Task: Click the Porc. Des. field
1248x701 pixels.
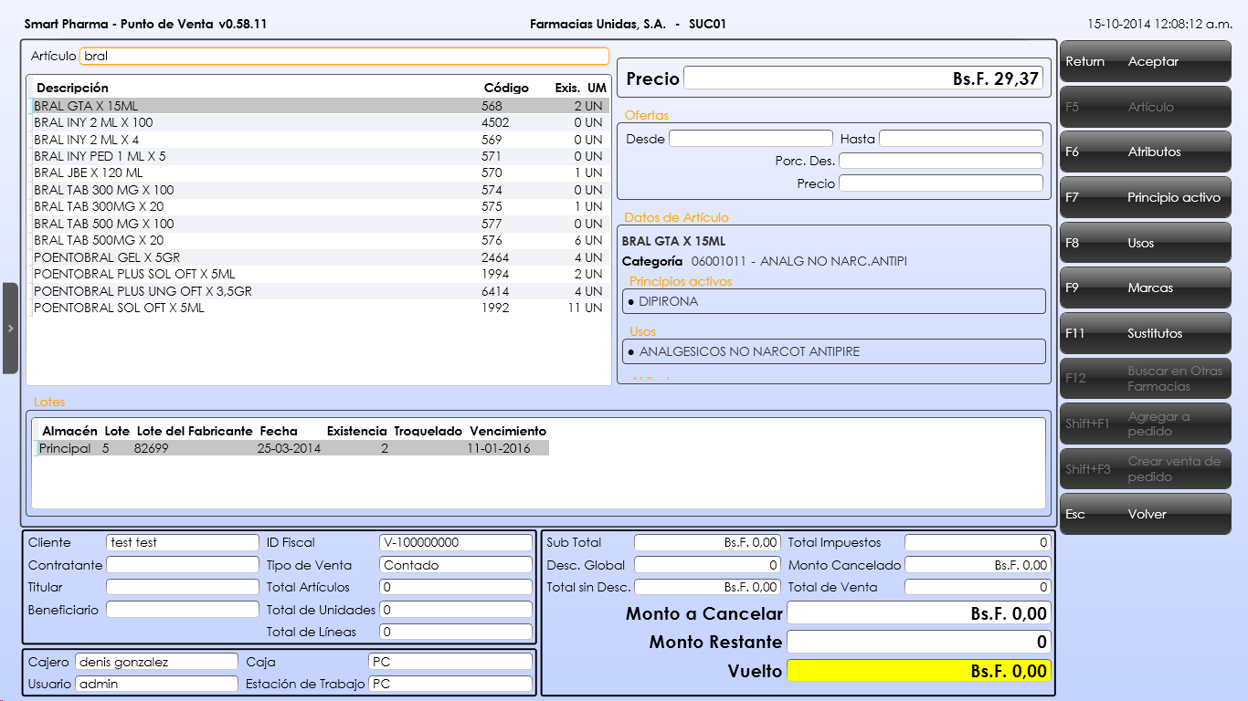Action: tap(941, 161)
